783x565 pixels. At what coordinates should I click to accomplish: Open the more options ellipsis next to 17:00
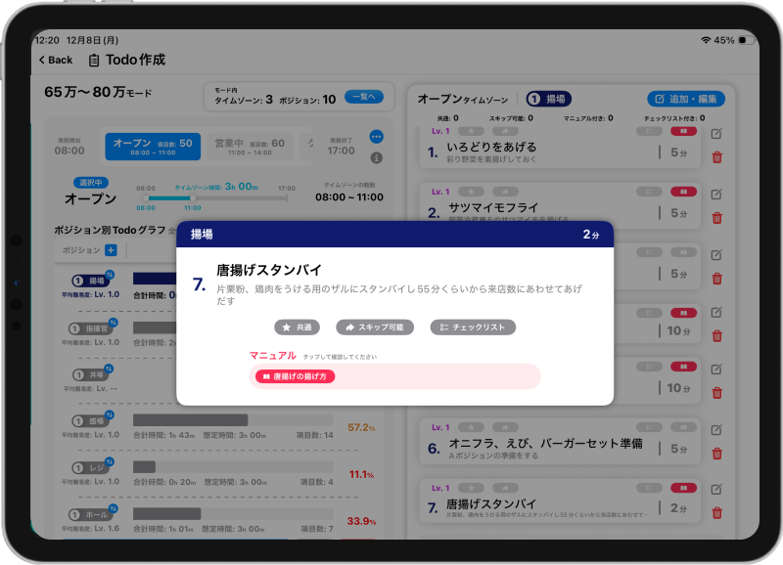pyautogui.click(x=376, y=137)
